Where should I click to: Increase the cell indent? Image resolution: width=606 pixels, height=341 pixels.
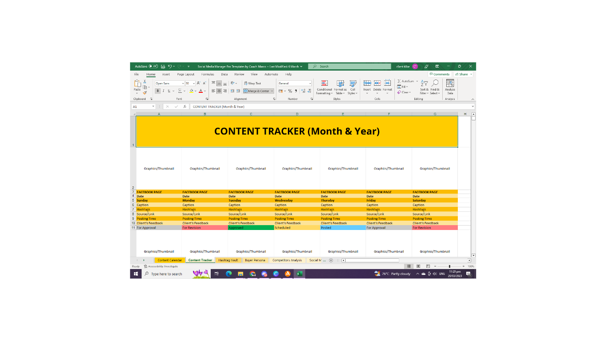pos(238,91)
